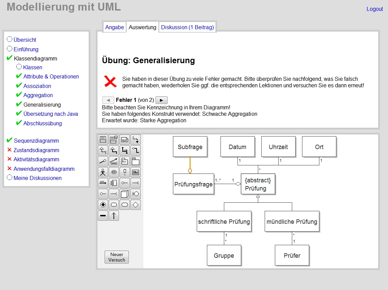Open the Aggregation lesson

(x=38, y=95)
